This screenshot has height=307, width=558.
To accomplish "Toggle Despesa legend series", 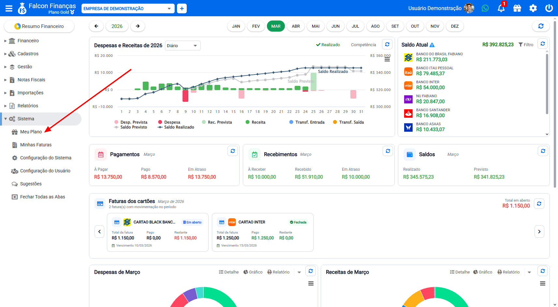I will (x=169, y=122).
